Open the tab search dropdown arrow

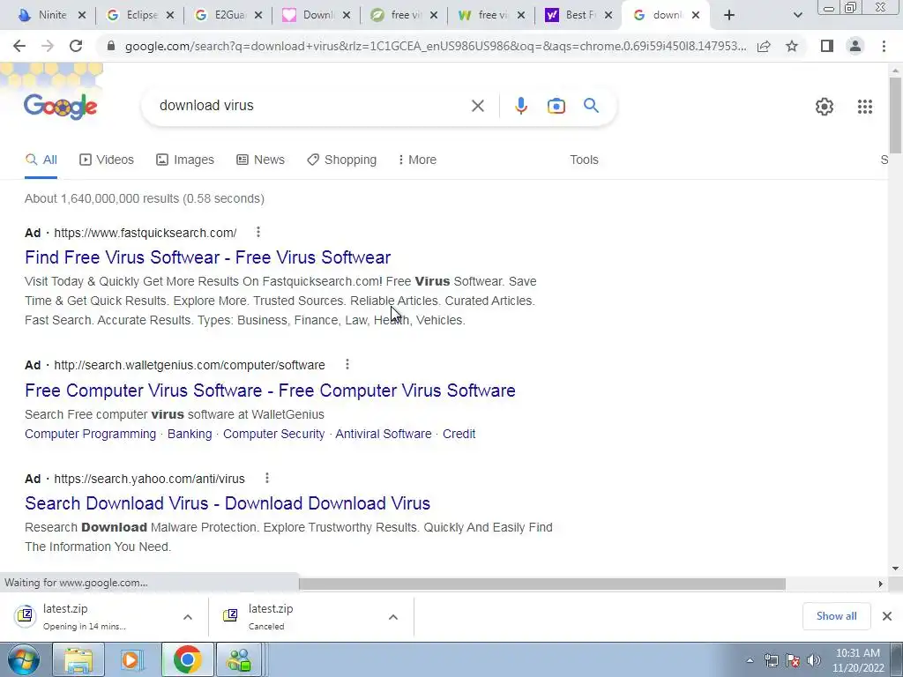(x=797, y=15)
